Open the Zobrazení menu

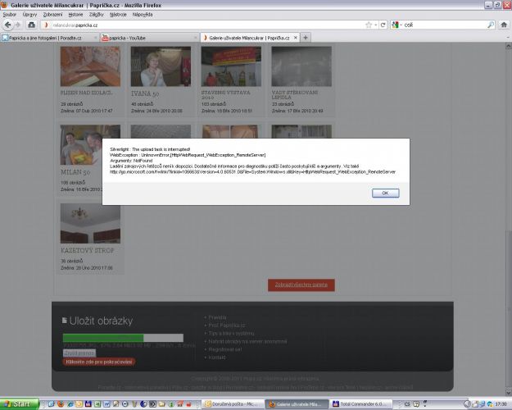pos(52,15)
